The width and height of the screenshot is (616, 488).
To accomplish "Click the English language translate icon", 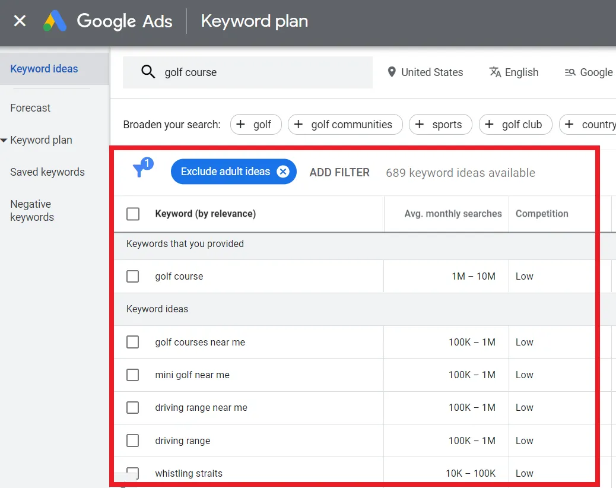I will [x=495, y=72].
